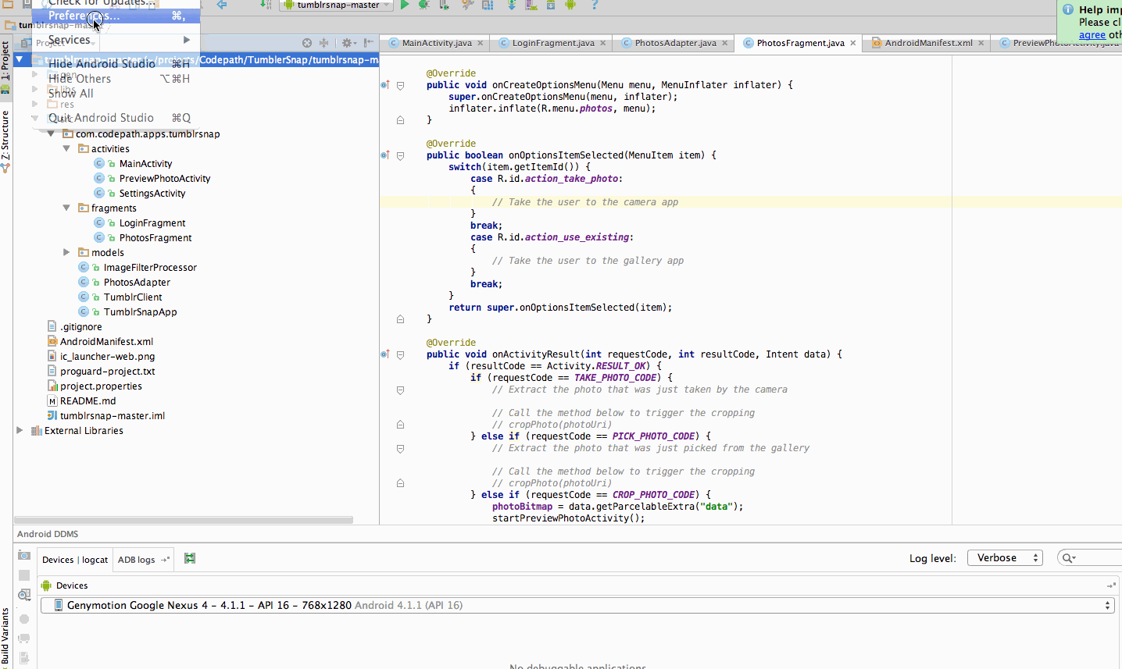The height and width of the screenshot is (669, 1122).
Task: Open the Log level Verbose dropdown
Action: 1005,557
